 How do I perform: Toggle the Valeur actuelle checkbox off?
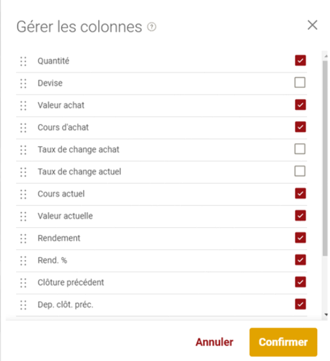pos(300,216)
